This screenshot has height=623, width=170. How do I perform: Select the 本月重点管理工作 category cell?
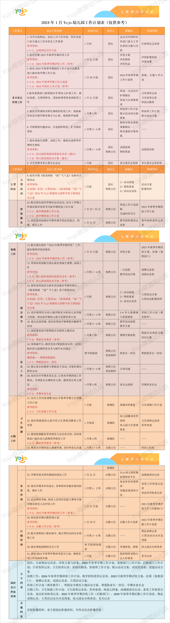[17, 100]
